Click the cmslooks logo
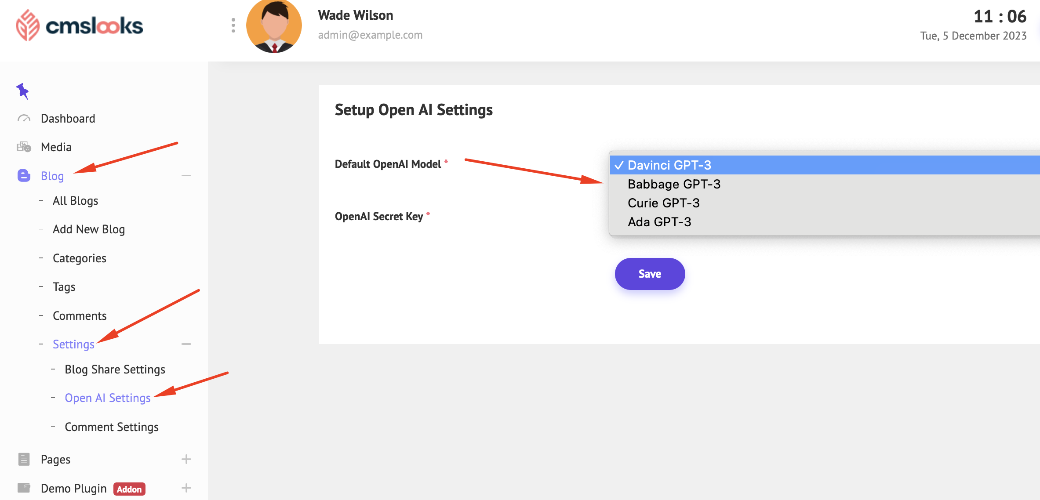The height and width of the screenshot is (500, 1040). pos(79,25)
